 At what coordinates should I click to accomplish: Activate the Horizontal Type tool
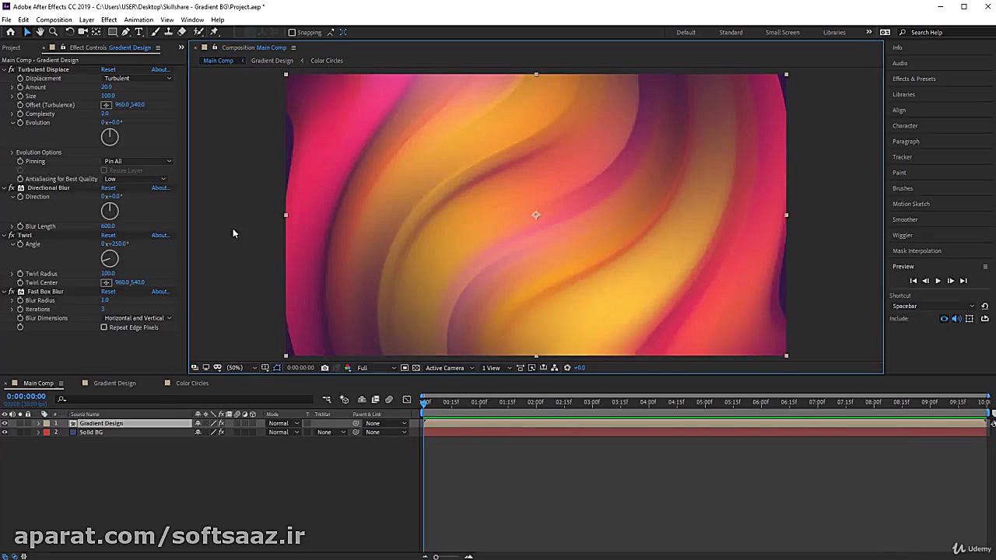139,32
